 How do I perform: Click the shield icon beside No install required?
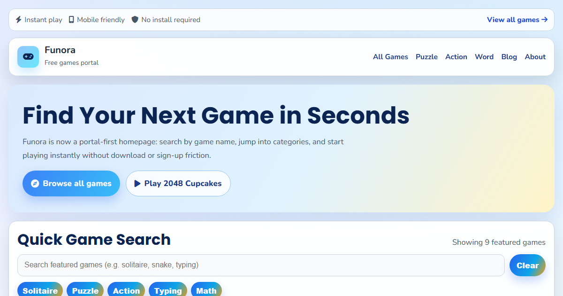135,20
